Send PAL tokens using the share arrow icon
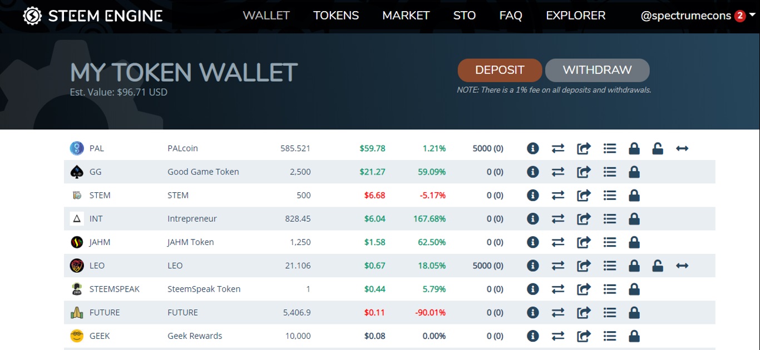This screenshot has width=760, height=350. pos(584,148)
